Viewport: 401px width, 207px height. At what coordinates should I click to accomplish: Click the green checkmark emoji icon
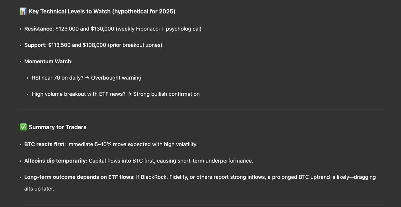[23, 127]
